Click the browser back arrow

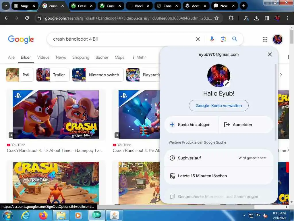6,18
